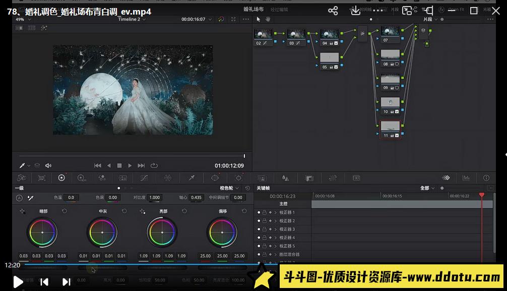Open the Stereoscopic 3D palette
The image size is (507, 291).
pos(356,178)
